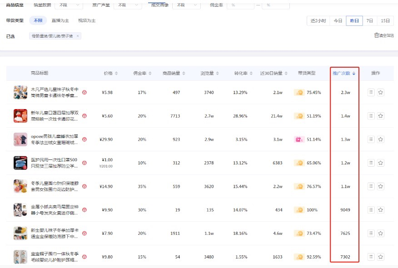Open the 新年儿童口罩 product thumbnail
The image size is (398, 268).
click(x=20, y=116)
